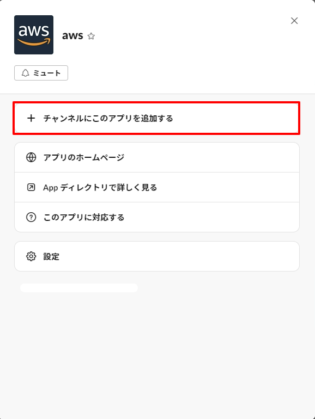Click the question mark help icon
Screen dimensions: 315x419
31,217
